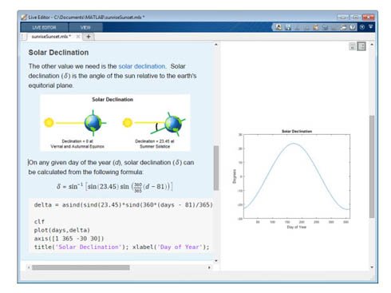
Task: Switch to inline output view
Action: point(352,46)
